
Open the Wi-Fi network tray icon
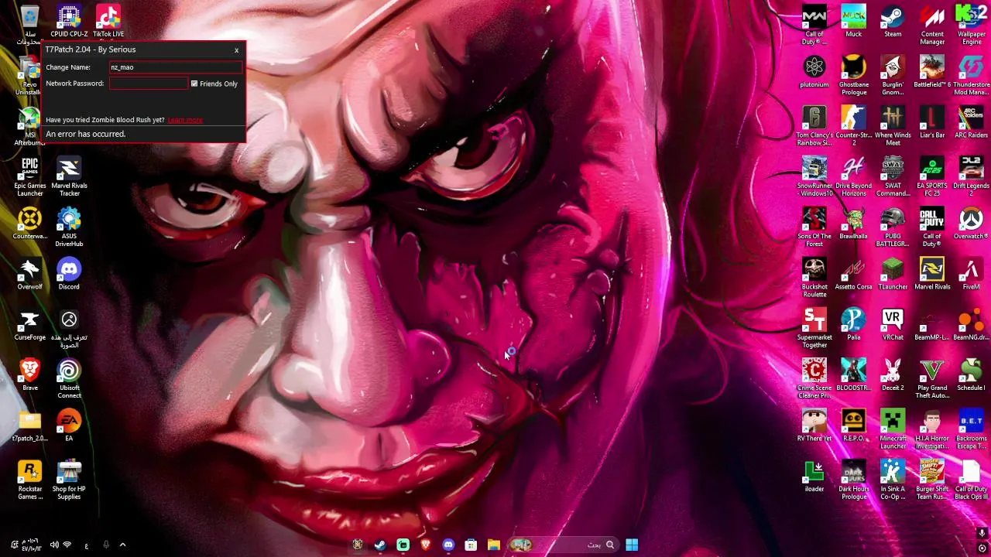(67, 545)
